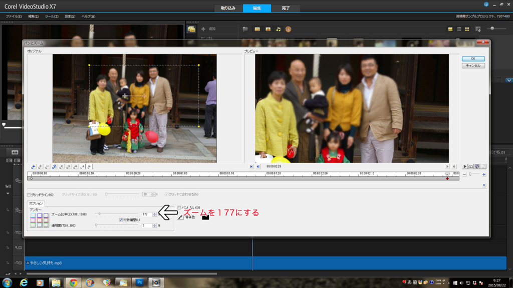Click library thumbnail size slider
The height and width of the screenshot is (288, 513).
pyautogui.click(x=496, y=28)
